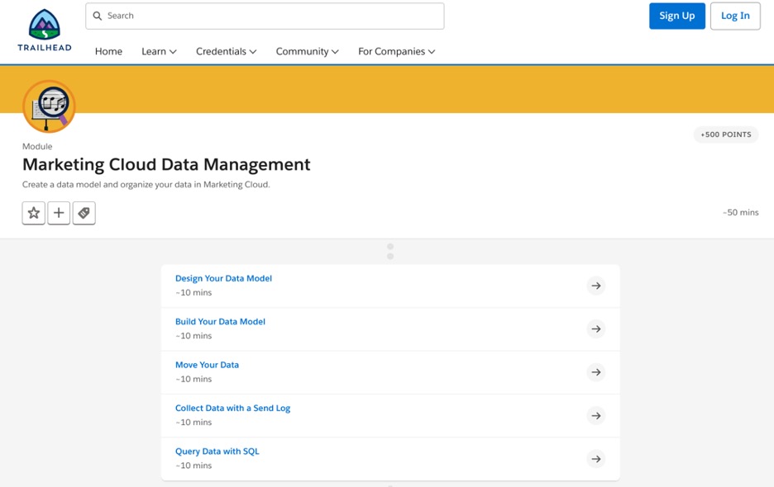Screen dimensions: 774x487
Task: Click arrow next to Query Data with SQL
Action: 596,459
